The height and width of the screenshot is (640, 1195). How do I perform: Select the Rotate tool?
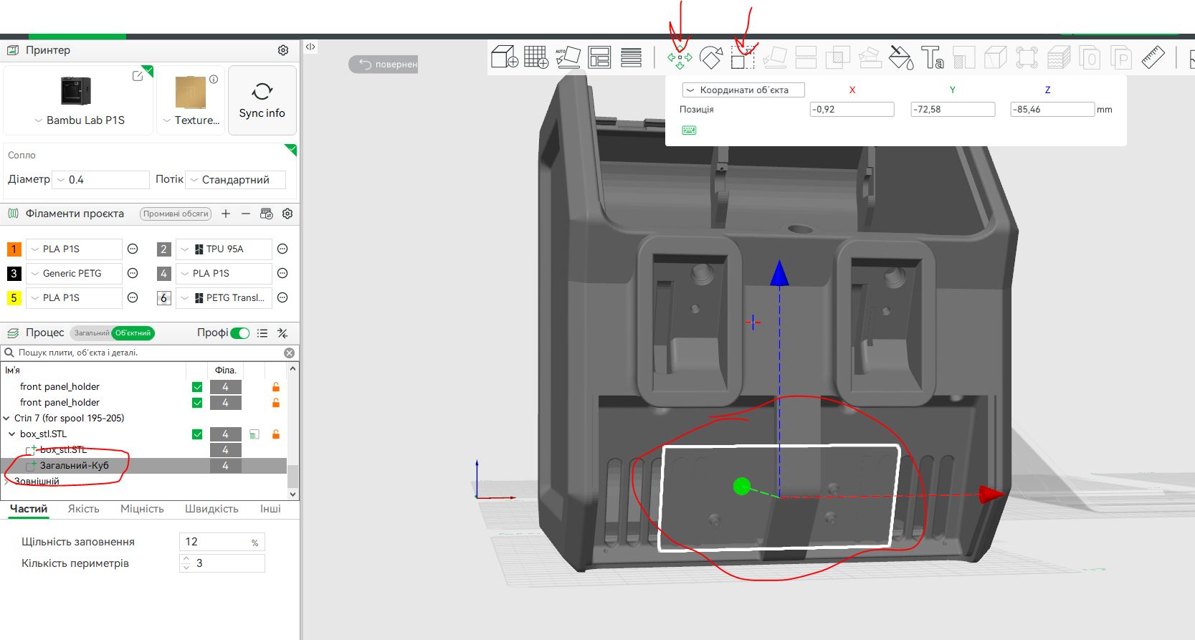[x=711, y=57]
